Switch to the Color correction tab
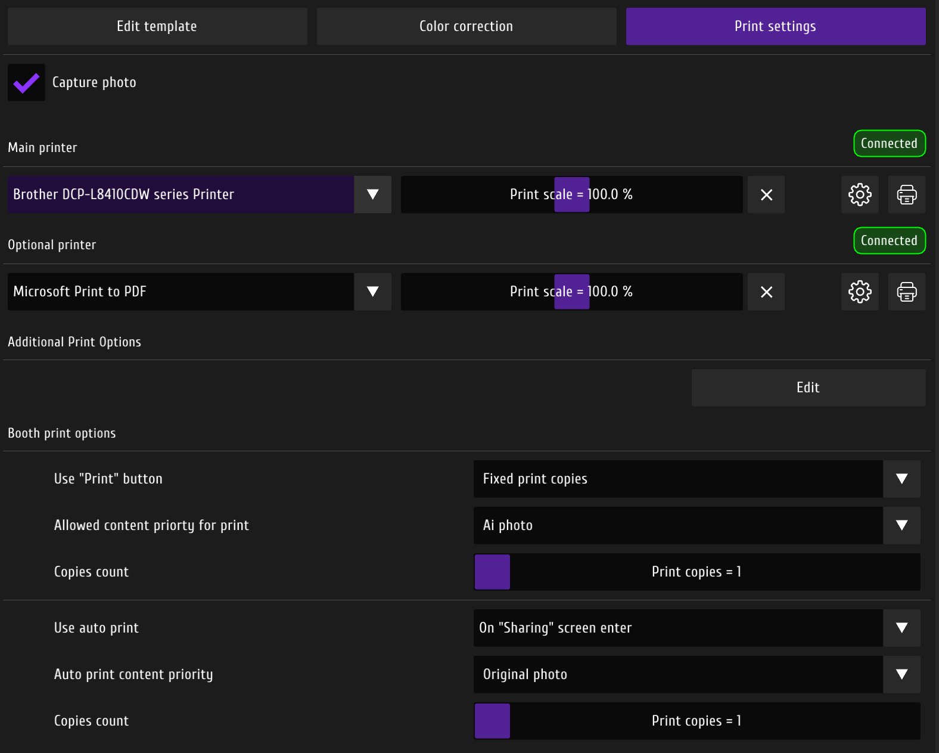 click(467, 26)
